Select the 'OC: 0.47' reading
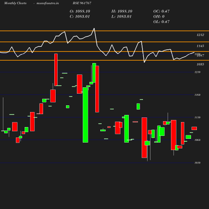This screenshot has width=209, height=209. pos(161,11)
